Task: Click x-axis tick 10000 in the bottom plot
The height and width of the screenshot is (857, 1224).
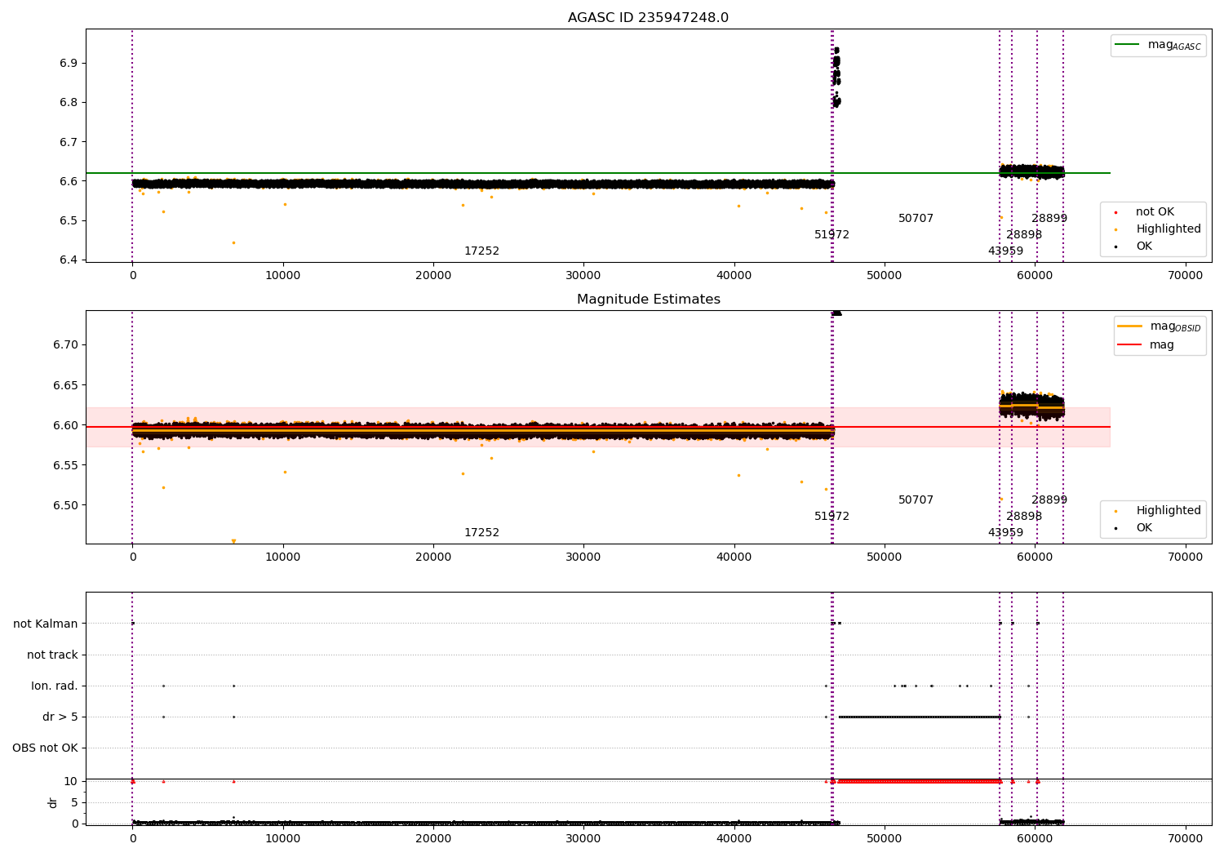Action: tap(283, 837)
